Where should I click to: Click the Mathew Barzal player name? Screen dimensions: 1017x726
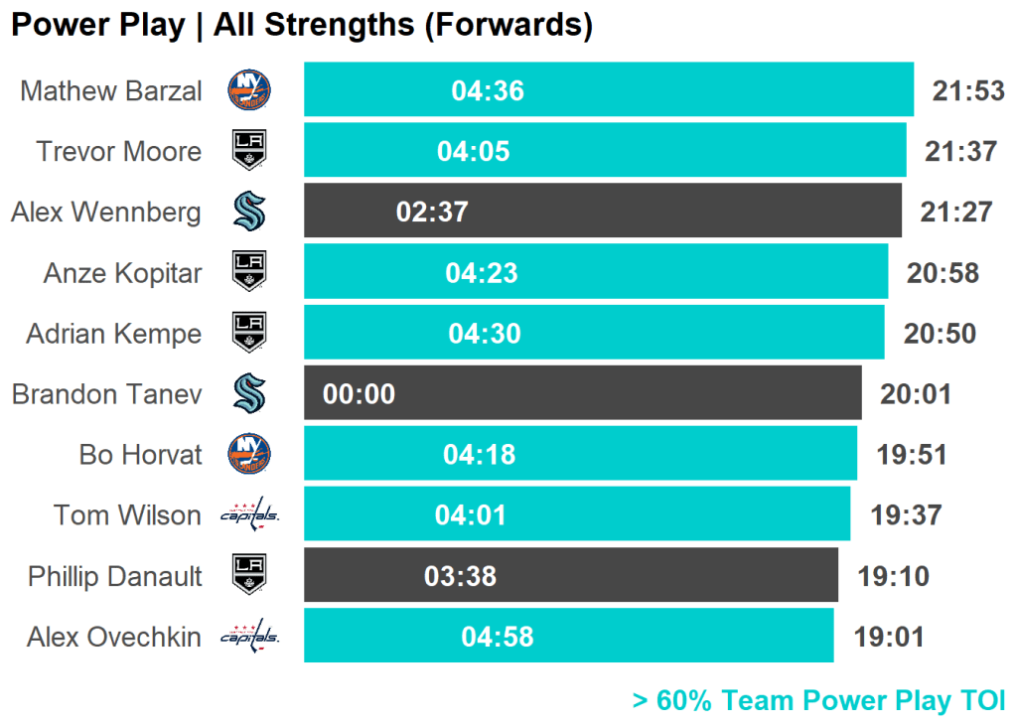110,91
